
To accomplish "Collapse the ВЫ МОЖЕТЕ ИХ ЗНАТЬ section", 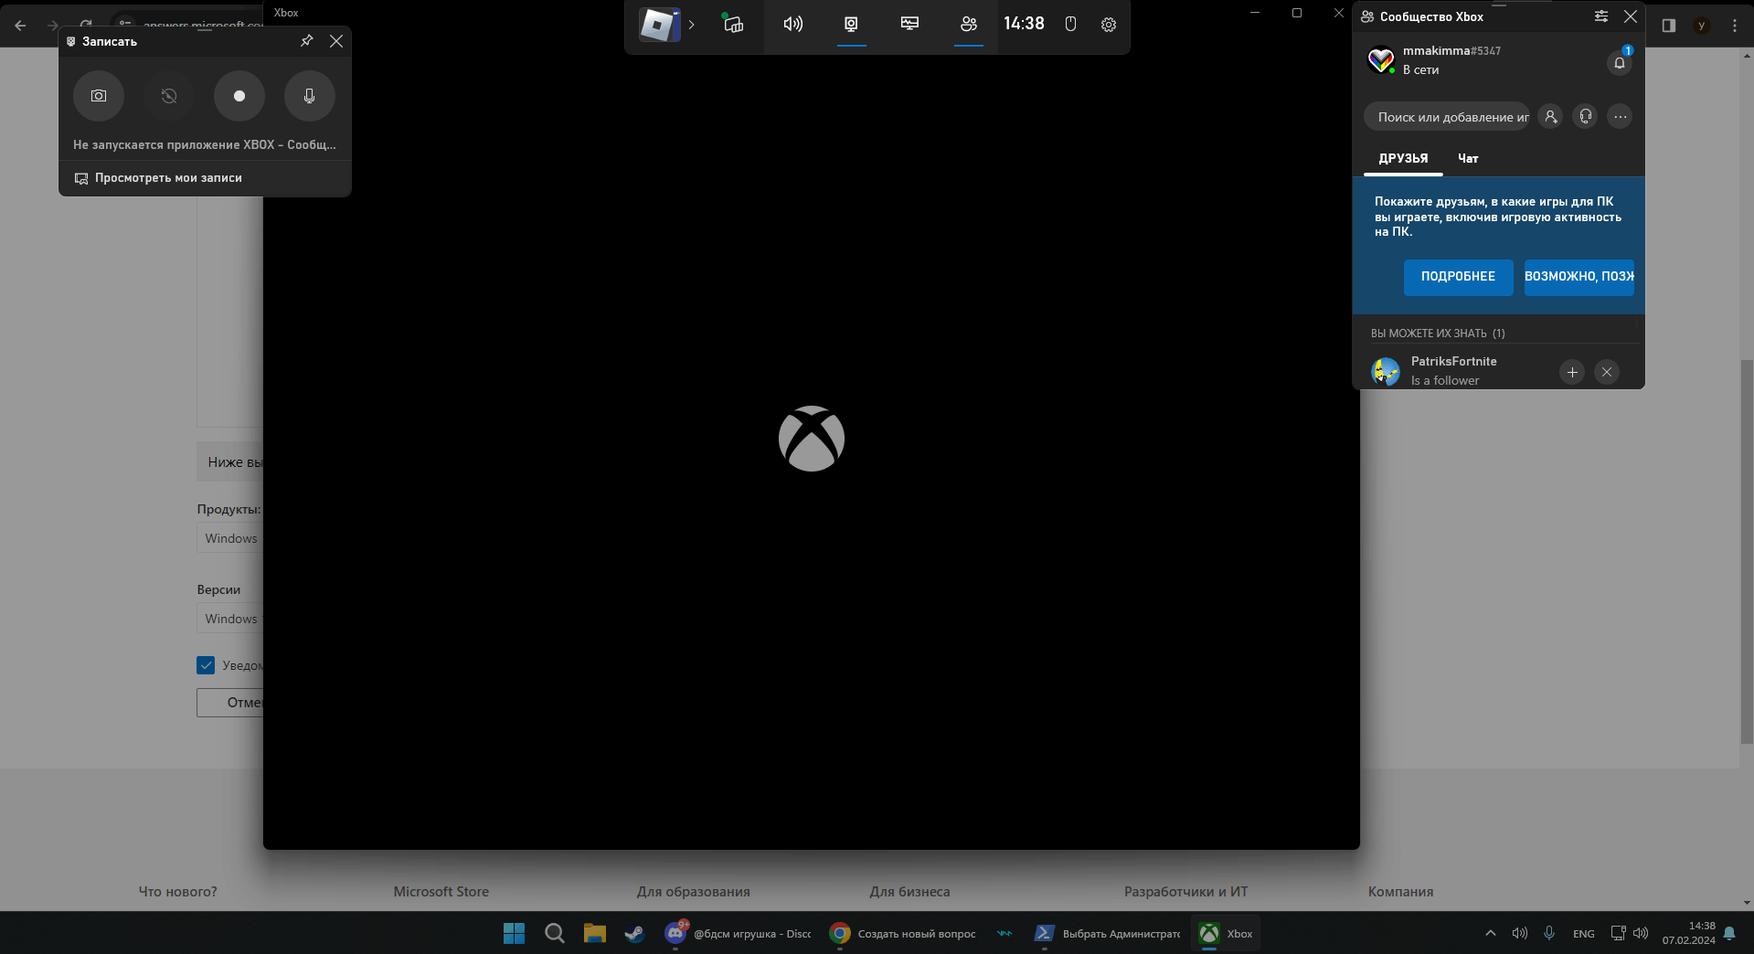I will click(x=1438, y=334).
